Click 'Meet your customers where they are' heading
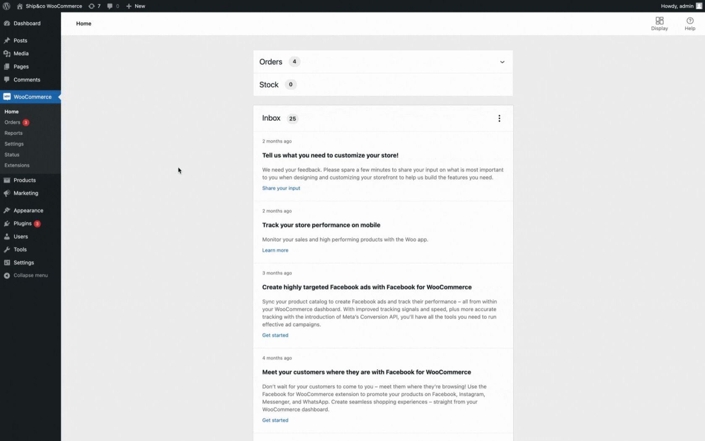 tap(366, 372)
